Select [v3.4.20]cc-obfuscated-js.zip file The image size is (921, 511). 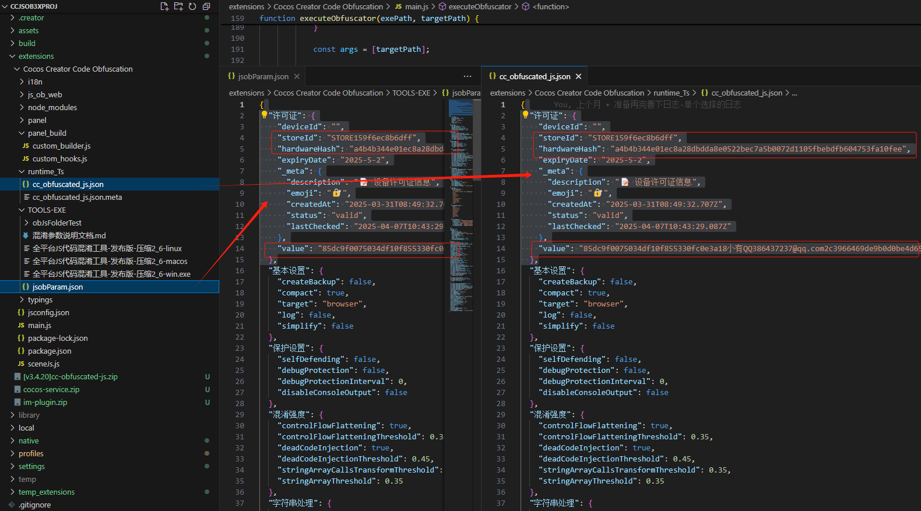(70, 376)
